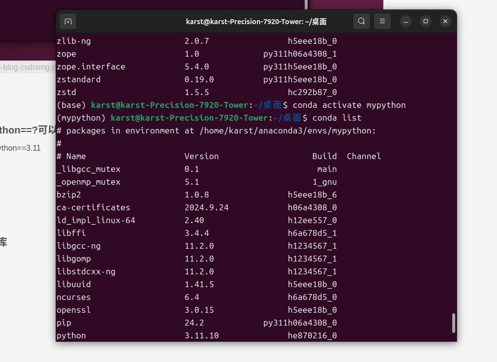Click the '(mypython)' environment prompt prefix

tap(81, 118)
